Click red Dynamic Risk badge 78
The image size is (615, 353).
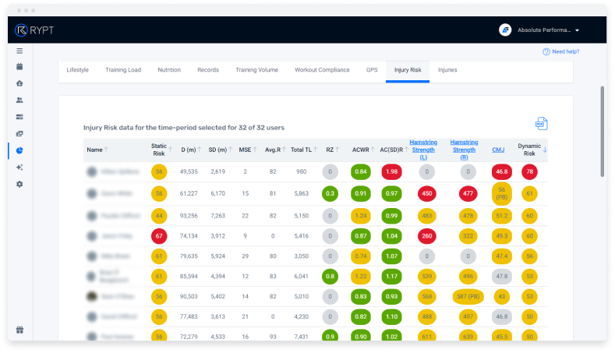(529, 171)
